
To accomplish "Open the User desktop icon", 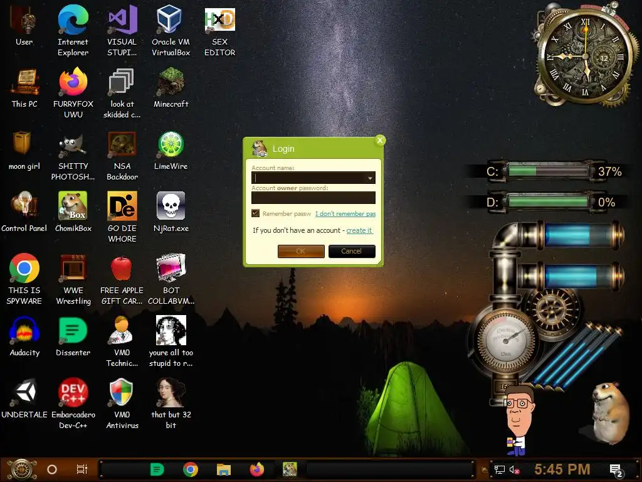I will click(24, 25).
